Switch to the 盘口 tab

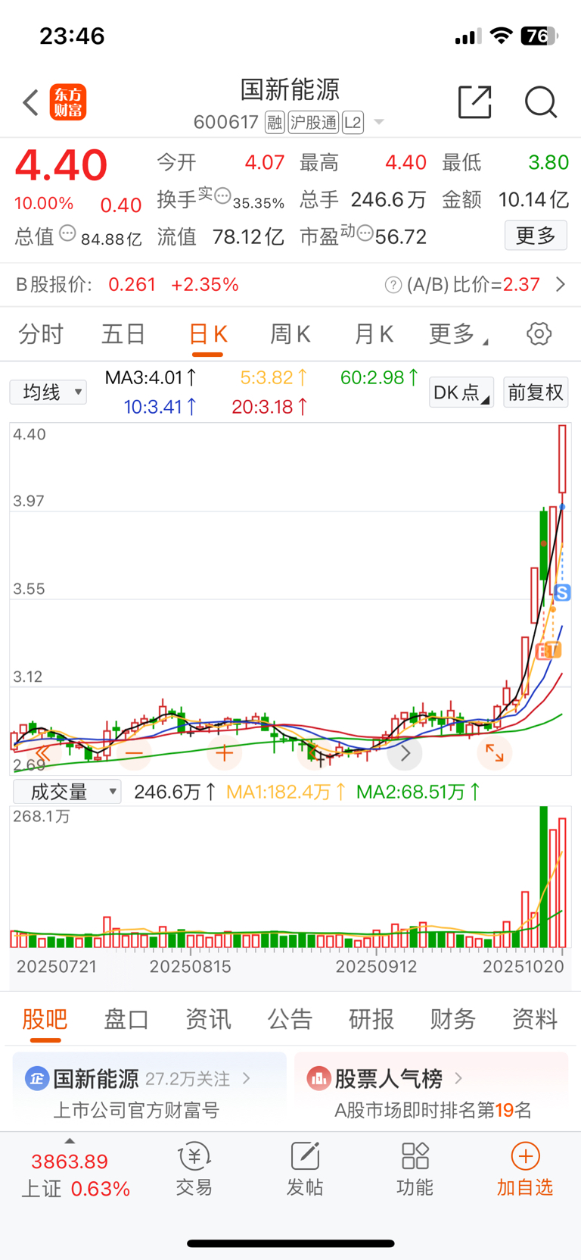tap(126, 1019)
